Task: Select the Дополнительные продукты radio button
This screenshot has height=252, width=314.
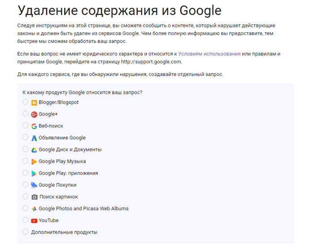Action: click(25, 232)
